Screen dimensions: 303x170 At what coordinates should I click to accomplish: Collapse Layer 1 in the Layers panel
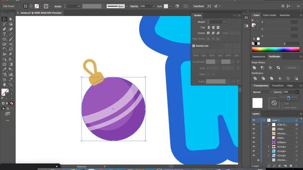[264, 120]
